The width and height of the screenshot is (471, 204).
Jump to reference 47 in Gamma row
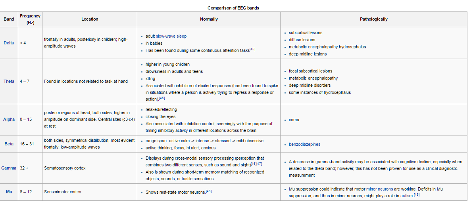coord(259,163)
